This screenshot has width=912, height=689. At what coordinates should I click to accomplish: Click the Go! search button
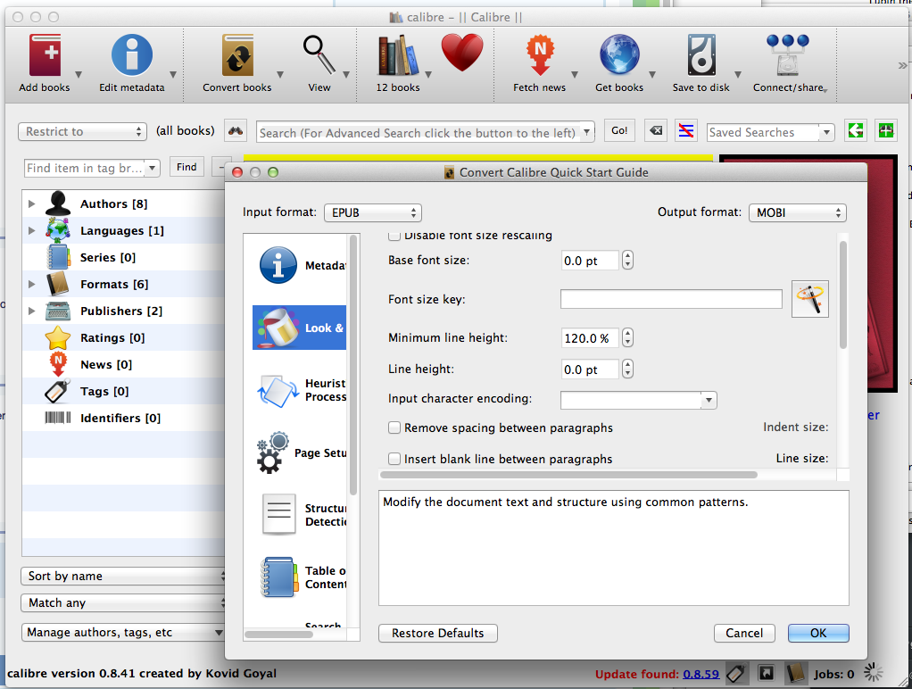click(x=619, y=131)
